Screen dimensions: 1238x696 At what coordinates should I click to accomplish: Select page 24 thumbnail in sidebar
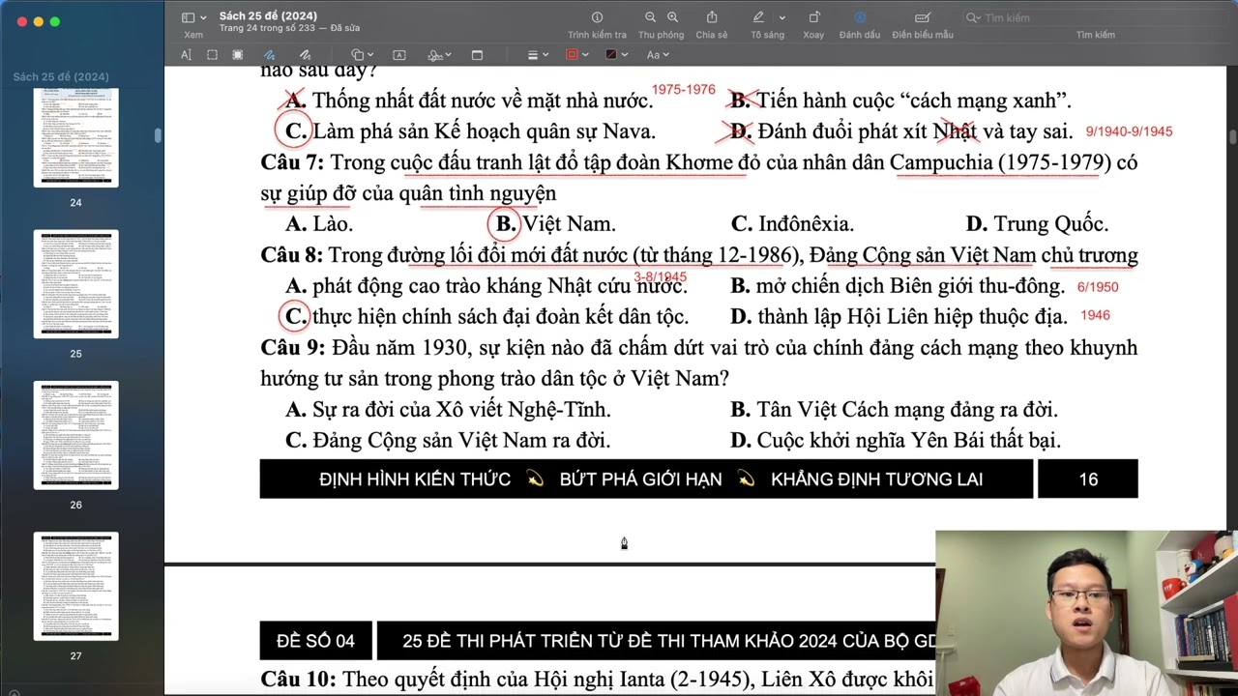coord(75,137)
